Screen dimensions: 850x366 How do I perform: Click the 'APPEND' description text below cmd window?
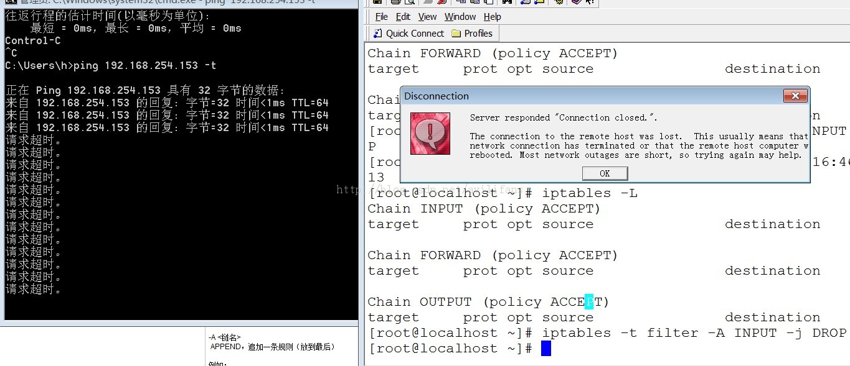[272, 347]
